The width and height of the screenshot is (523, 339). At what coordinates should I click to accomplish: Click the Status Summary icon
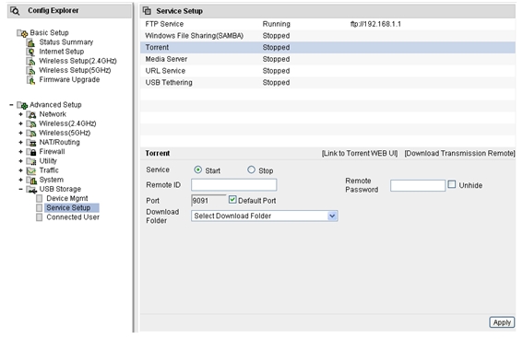tap(30, 42)
